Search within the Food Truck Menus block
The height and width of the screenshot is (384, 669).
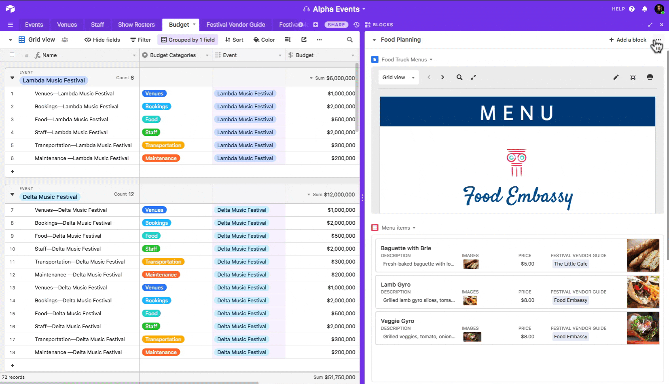click(459, 77)
